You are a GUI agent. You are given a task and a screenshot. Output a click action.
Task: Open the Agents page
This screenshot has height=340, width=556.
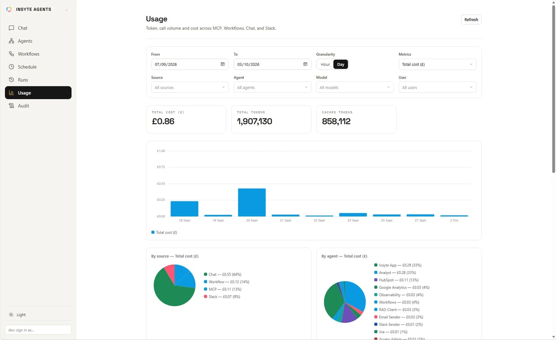pos(38,41)
